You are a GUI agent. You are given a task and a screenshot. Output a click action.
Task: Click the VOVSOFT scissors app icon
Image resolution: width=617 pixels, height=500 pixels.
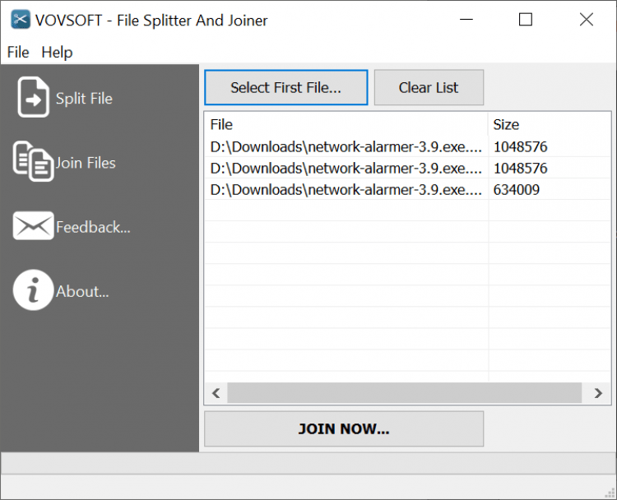[21, 20]
